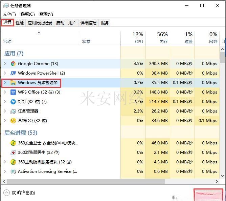The height and width of the screenshot is (201, 226).
Task: Click the 360浏览器医生 icon
Action: [13, 153]
